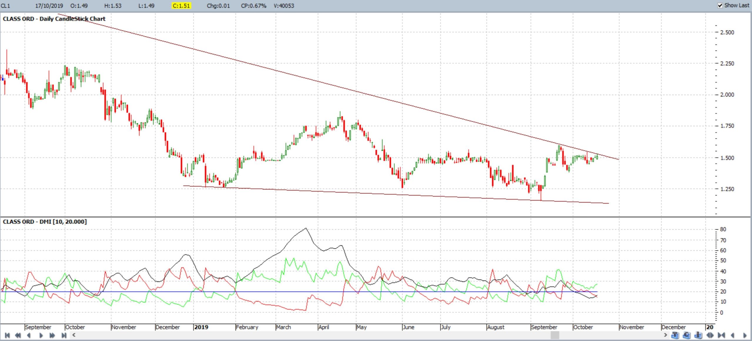Click the 2.000 price axis label
This screenshot has width=752, height=341.
[x=727, y=95]
